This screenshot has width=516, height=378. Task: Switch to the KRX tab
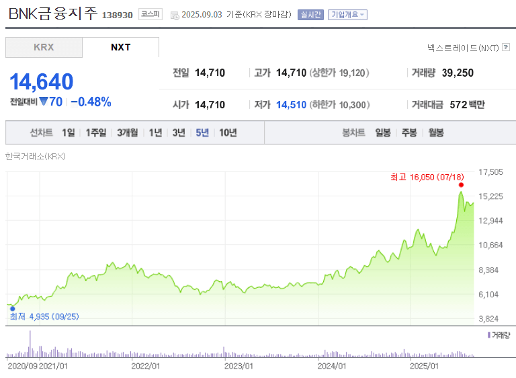pyautogui.click(x=44, y=47)
